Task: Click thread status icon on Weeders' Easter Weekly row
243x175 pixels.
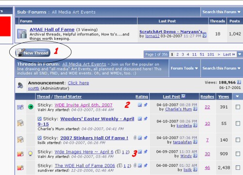Action: coord(20,123)
